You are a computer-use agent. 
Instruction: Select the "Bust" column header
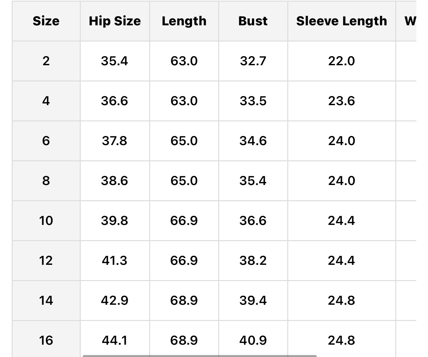pyautogui.click(x=253, y=21)
